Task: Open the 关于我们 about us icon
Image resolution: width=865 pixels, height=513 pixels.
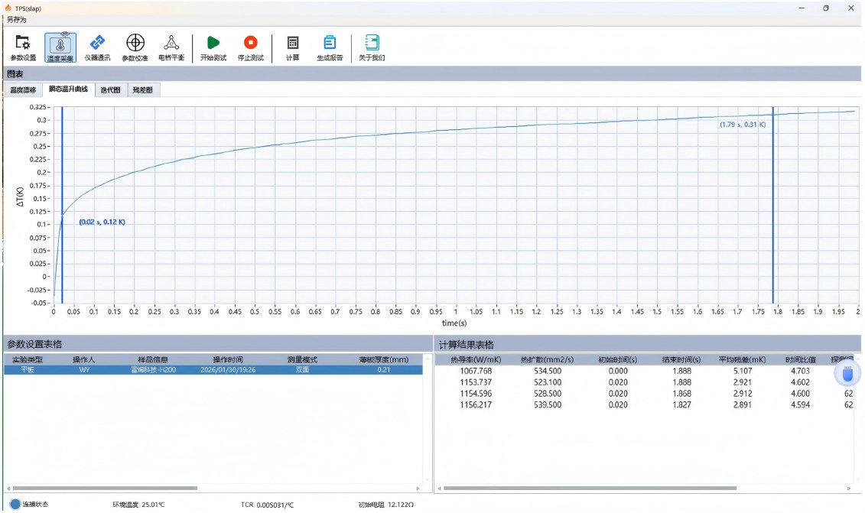Action: (x=372, y=47)
